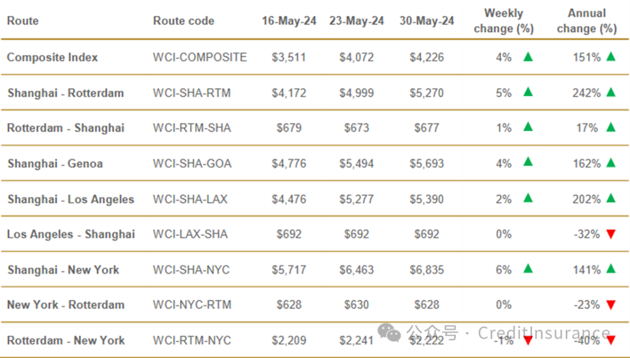The height and width of the screenshot is (358, 630).
Task: Select the 242% annual change value
Action: 587,93
